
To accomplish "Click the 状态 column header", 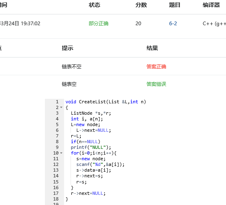I will [x=94, y=5].
